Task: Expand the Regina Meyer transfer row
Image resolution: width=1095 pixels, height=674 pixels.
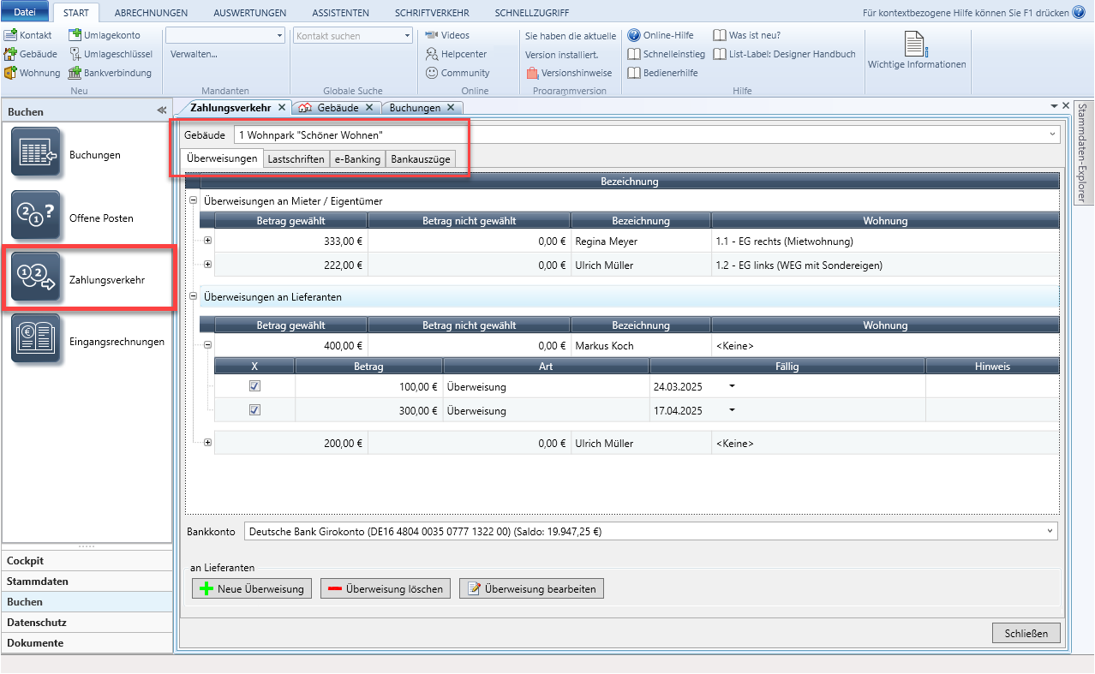Action: 207,241
